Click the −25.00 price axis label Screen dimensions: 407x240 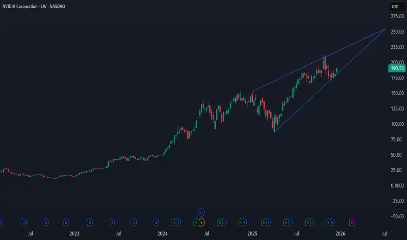click(x=397, y=201)
